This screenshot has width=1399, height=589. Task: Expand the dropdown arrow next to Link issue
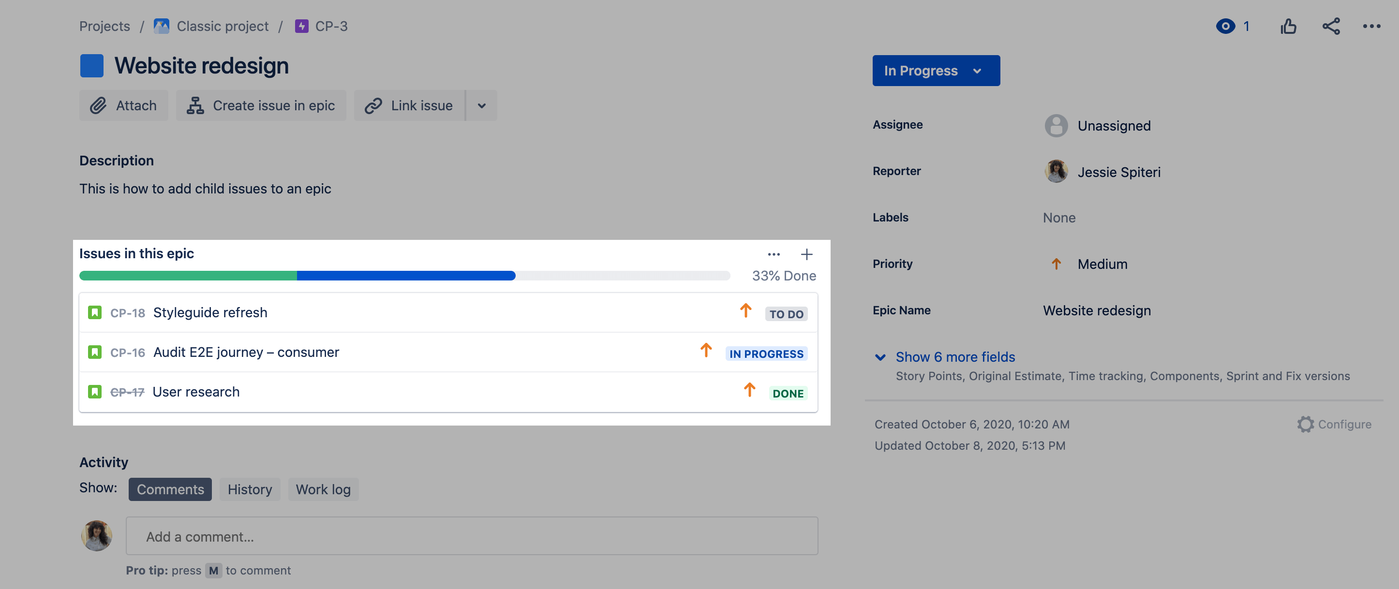pyautogui.click(x=480, y=105)
